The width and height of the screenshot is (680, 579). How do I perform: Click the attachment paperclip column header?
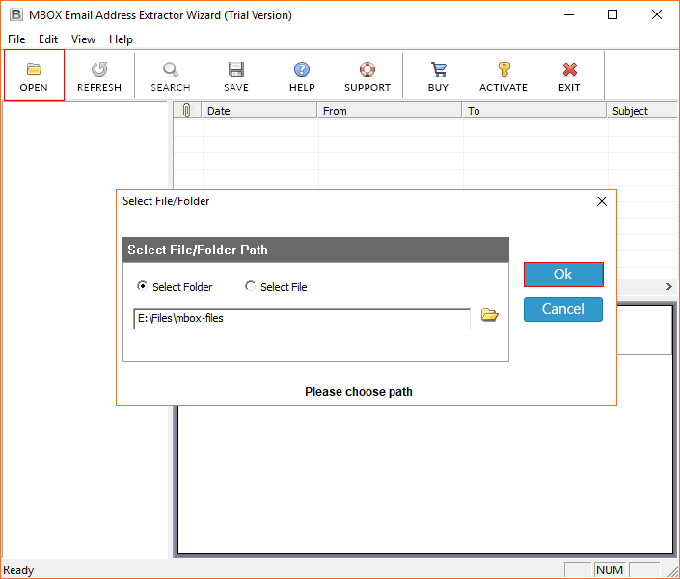pyautogui.click(x=187, y=111)
